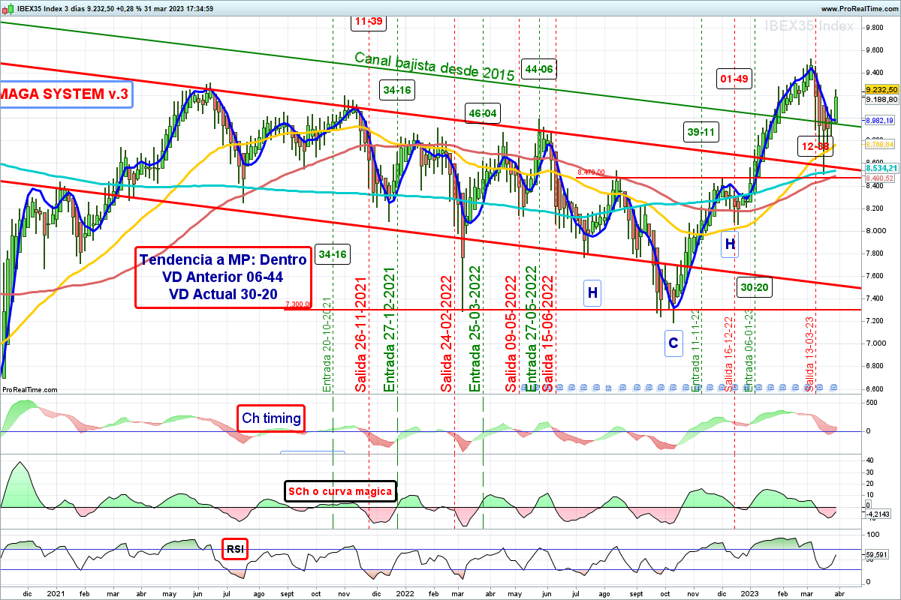Viewport: 901px width, 600px height.
Task: Click the 7.300,00 horizontal level label
Action: [x=298, y=304]
